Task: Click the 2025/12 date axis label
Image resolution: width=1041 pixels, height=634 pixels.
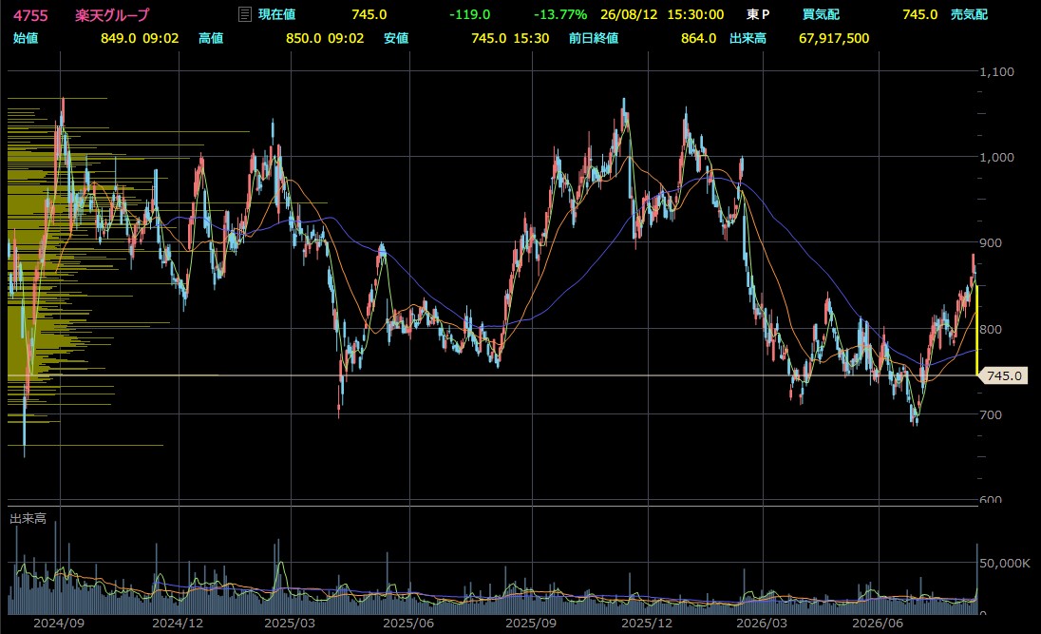Action: point(648,624)
